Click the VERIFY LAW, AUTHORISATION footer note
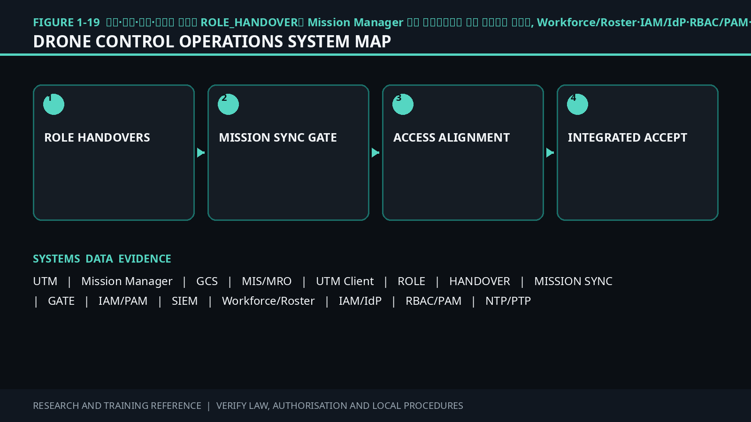Screen dimensions: 751x422 pos(340,406)
